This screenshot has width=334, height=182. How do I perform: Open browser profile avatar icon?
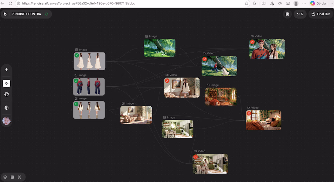click(x=296, y=3)
